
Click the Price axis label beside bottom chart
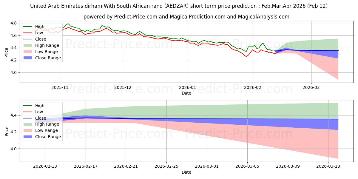coord(7,131)
